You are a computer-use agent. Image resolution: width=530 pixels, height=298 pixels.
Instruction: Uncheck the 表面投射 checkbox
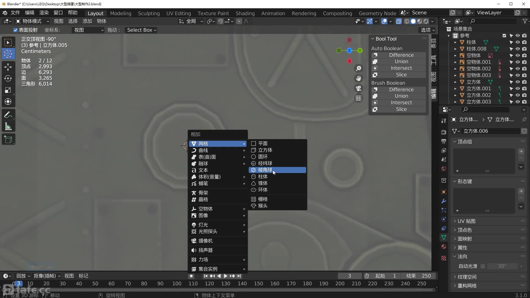[15, 30]
